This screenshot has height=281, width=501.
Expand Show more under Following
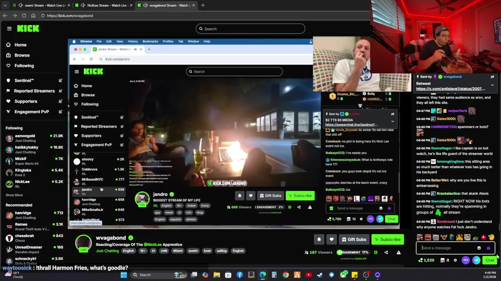14,195
